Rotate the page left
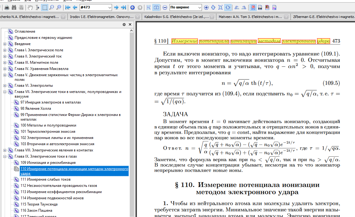355x217 pixels. 237,7
